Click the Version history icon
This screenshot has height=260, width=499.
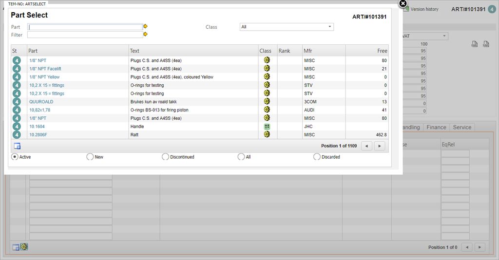point(405,9)
